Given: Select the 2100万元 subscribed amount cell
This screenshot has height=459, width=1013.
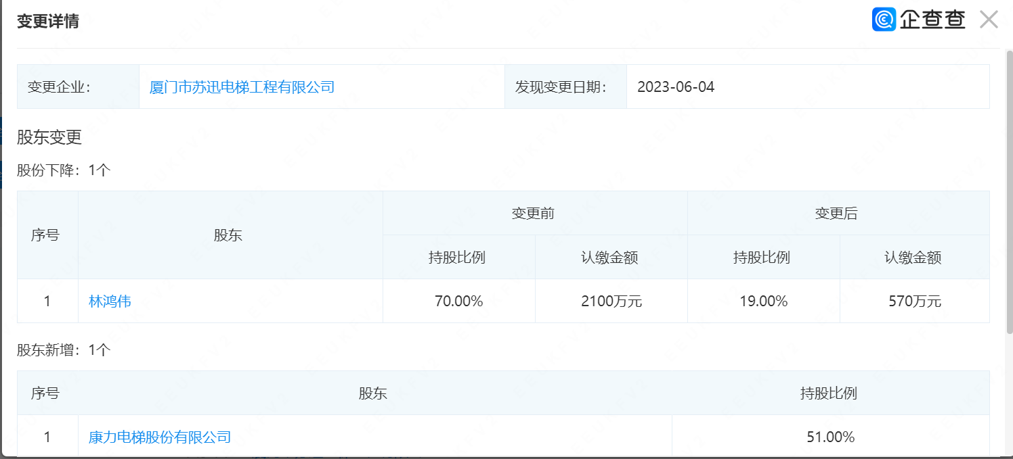Looking at the screenshot, I should click(x=611, y=301).
